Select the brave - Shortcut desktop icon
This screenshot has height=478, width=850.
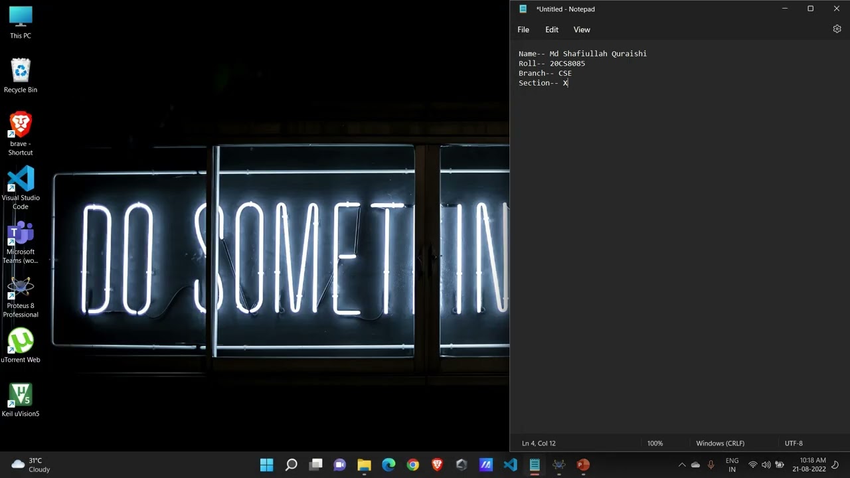[x=21, y=134]
